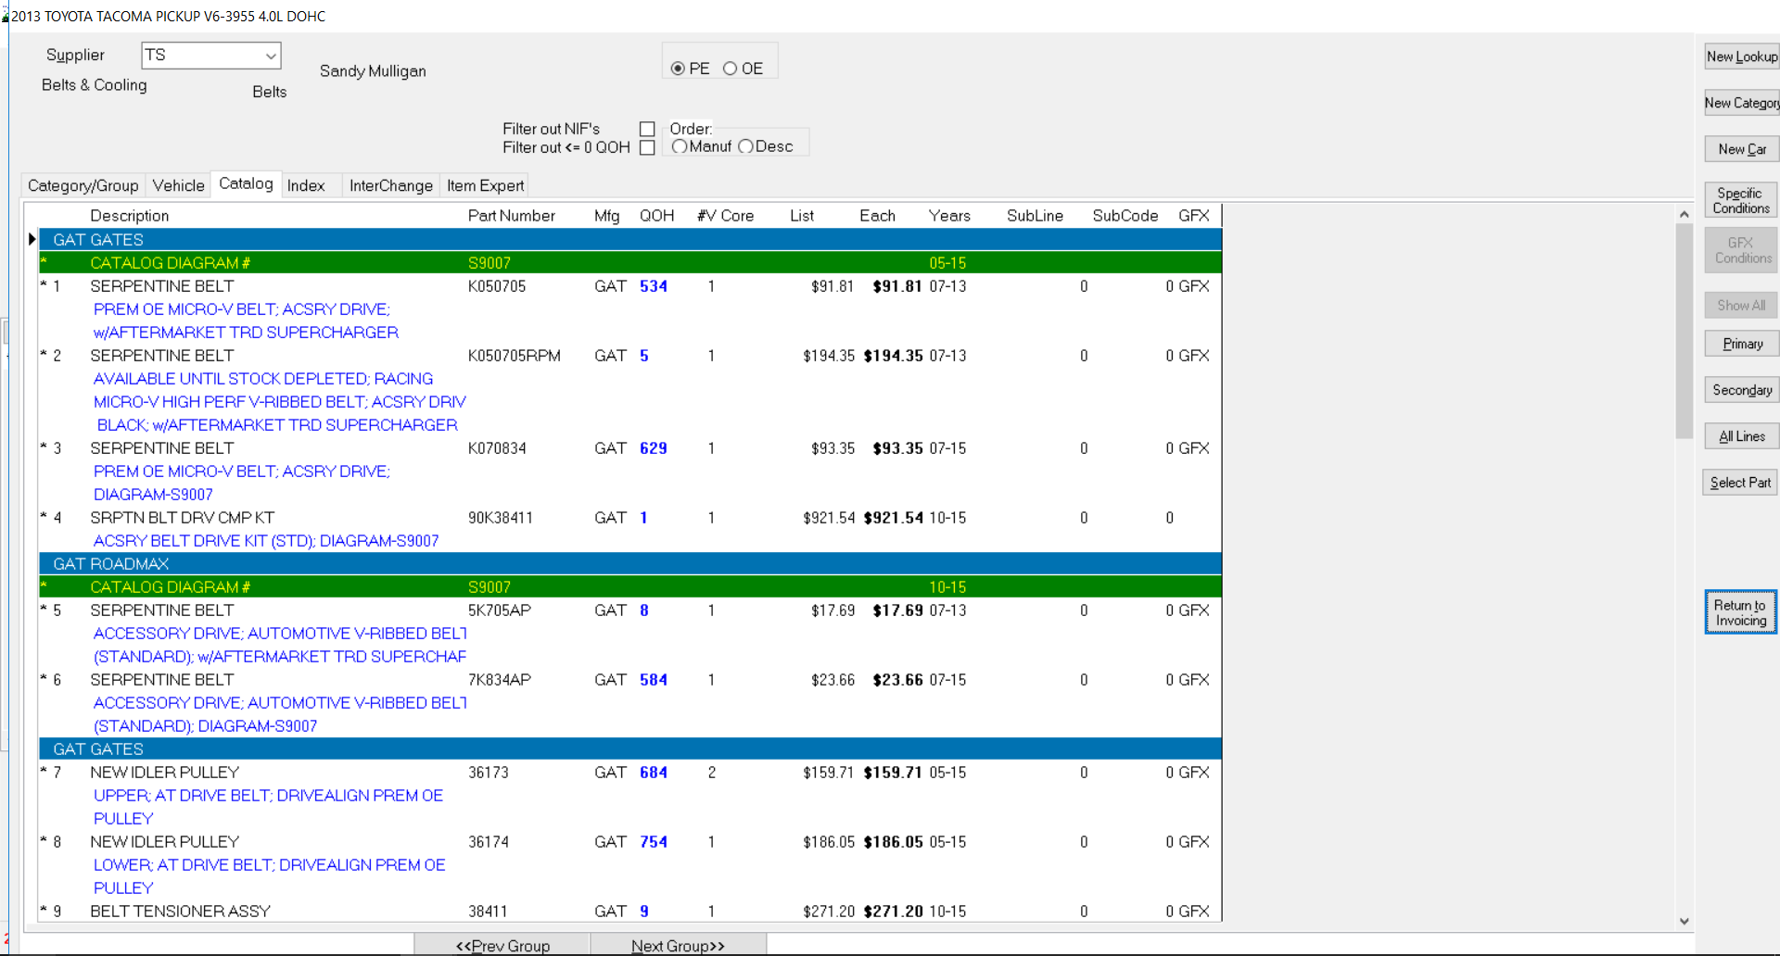
Task: Enable the Filter out NIF's checkbox
Action: click(647, 130)
